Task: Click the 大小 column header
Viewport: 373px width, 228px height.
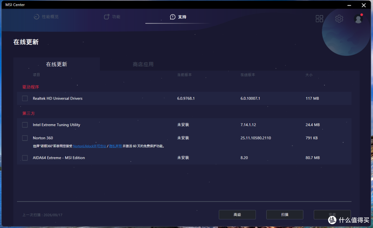Action: point(309,75)
